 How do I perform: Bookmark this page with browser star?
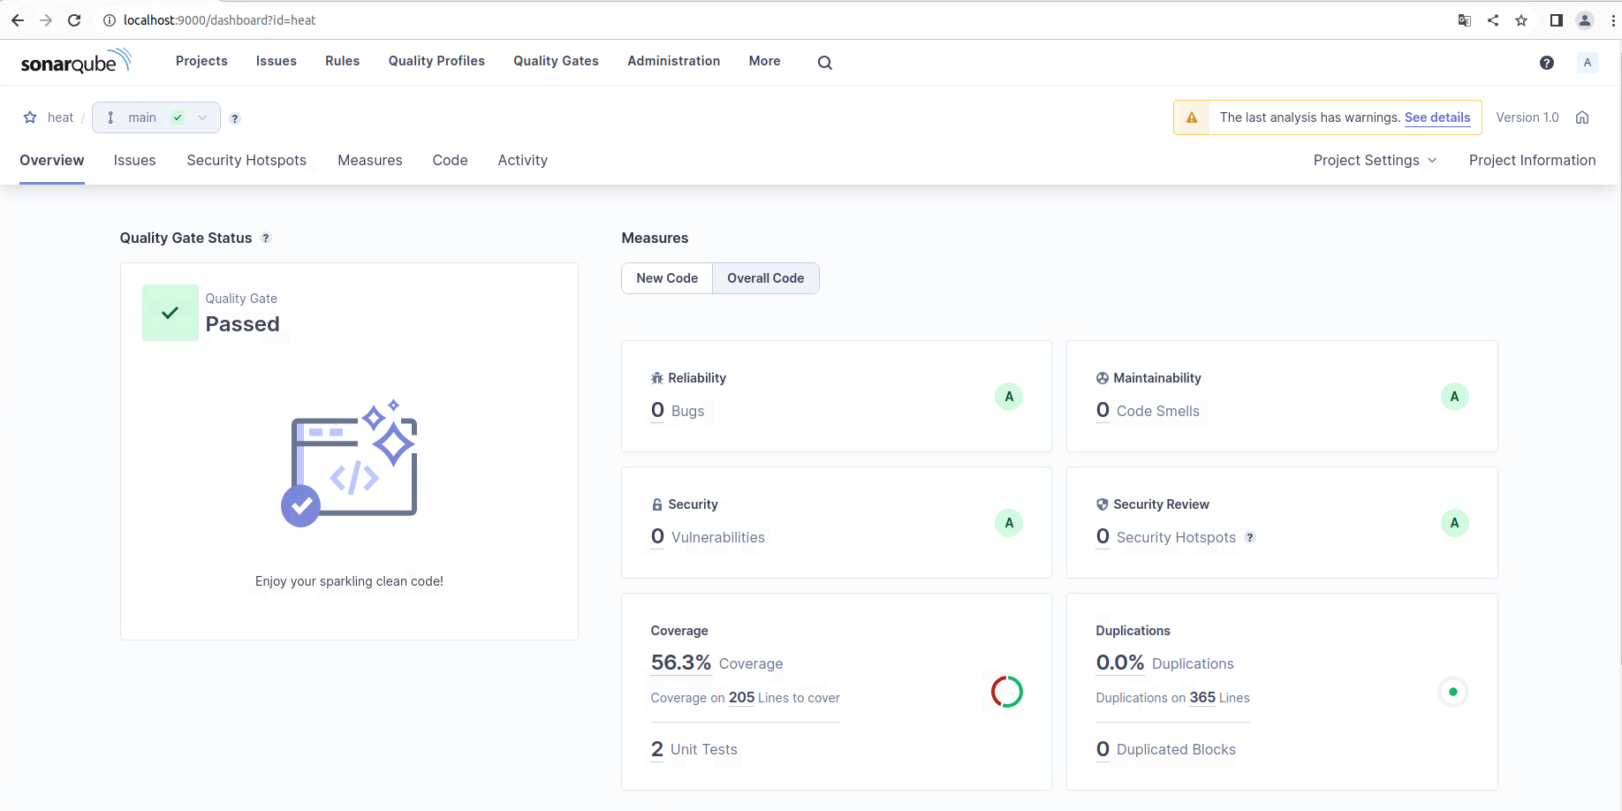point(1521,20)
